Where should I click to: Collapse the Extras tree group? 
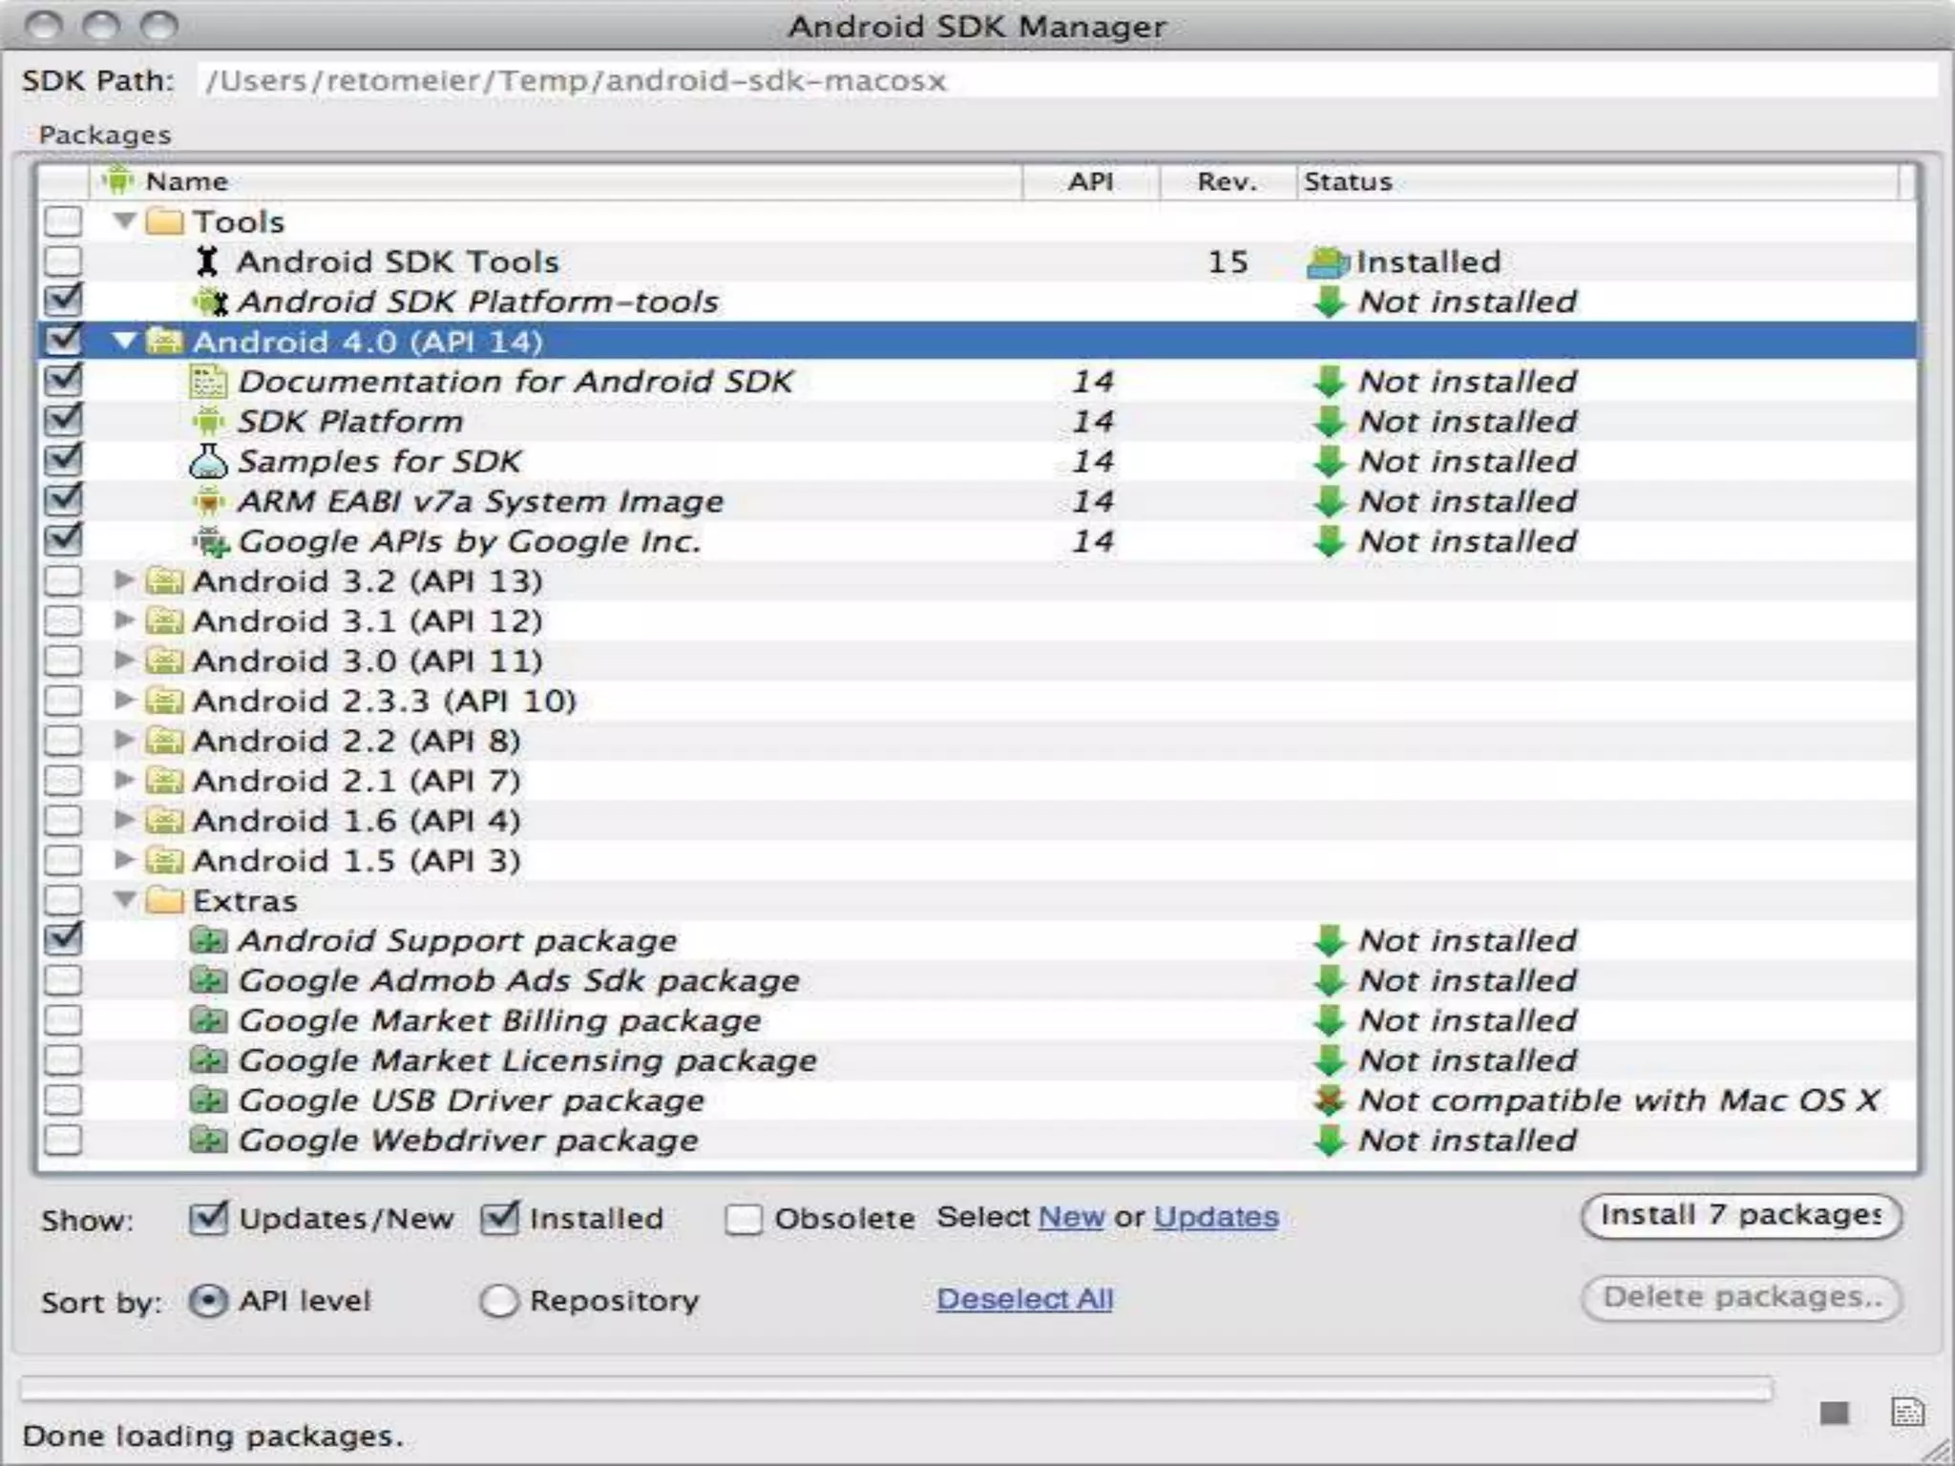point(124,899)
